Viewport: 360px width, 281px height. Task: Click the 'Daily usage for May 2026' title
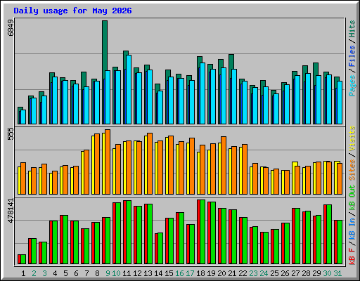72,11
